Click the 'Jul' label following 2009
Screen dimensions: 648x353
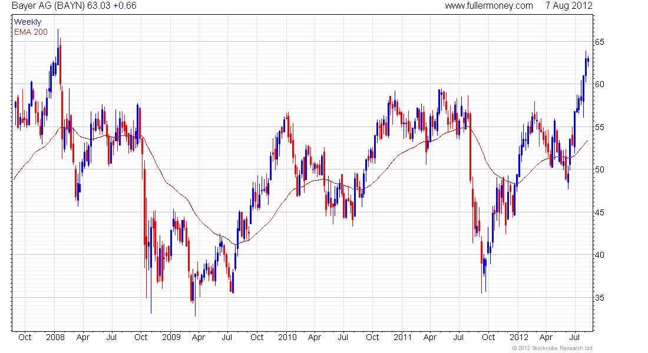pyautogui.click(x=227, y=337)
